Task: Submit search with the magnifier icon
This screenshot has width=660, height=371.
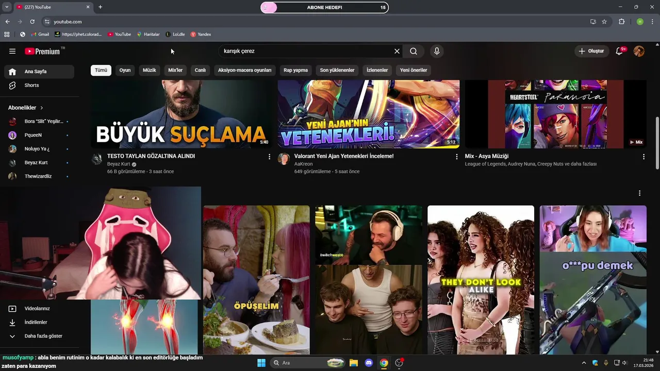Action: pyautogui.click(x=414, y=51)
